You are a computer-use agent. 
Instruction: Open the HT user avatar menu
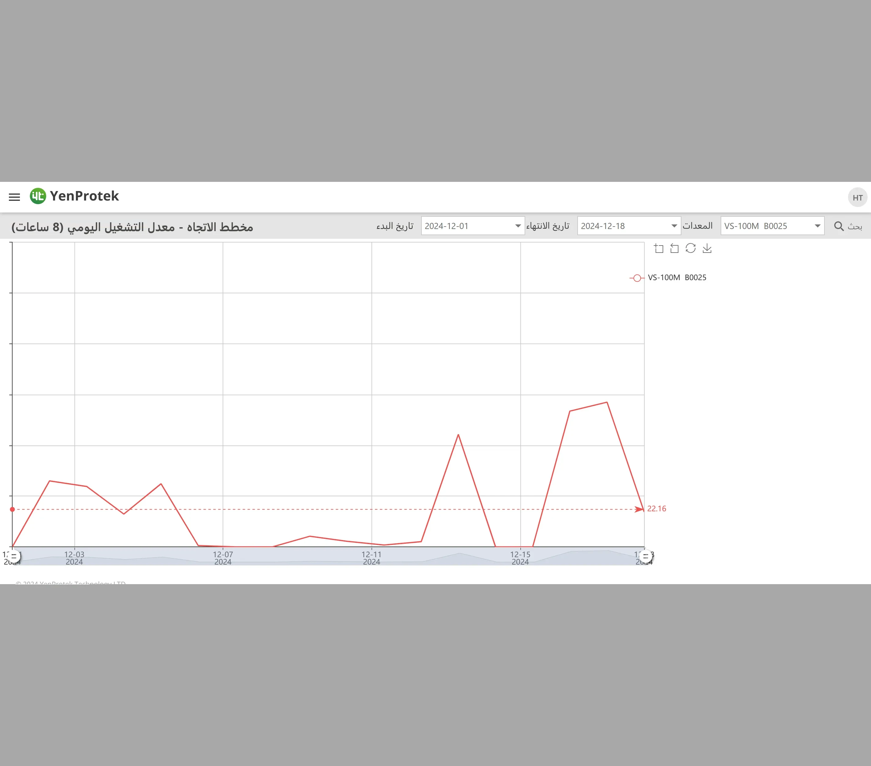pyautogui.click(x=857, y=197)
